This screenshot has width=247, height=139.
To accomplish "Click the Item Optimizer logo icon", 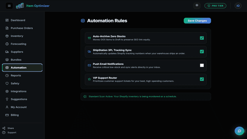I will click(20, 6).
